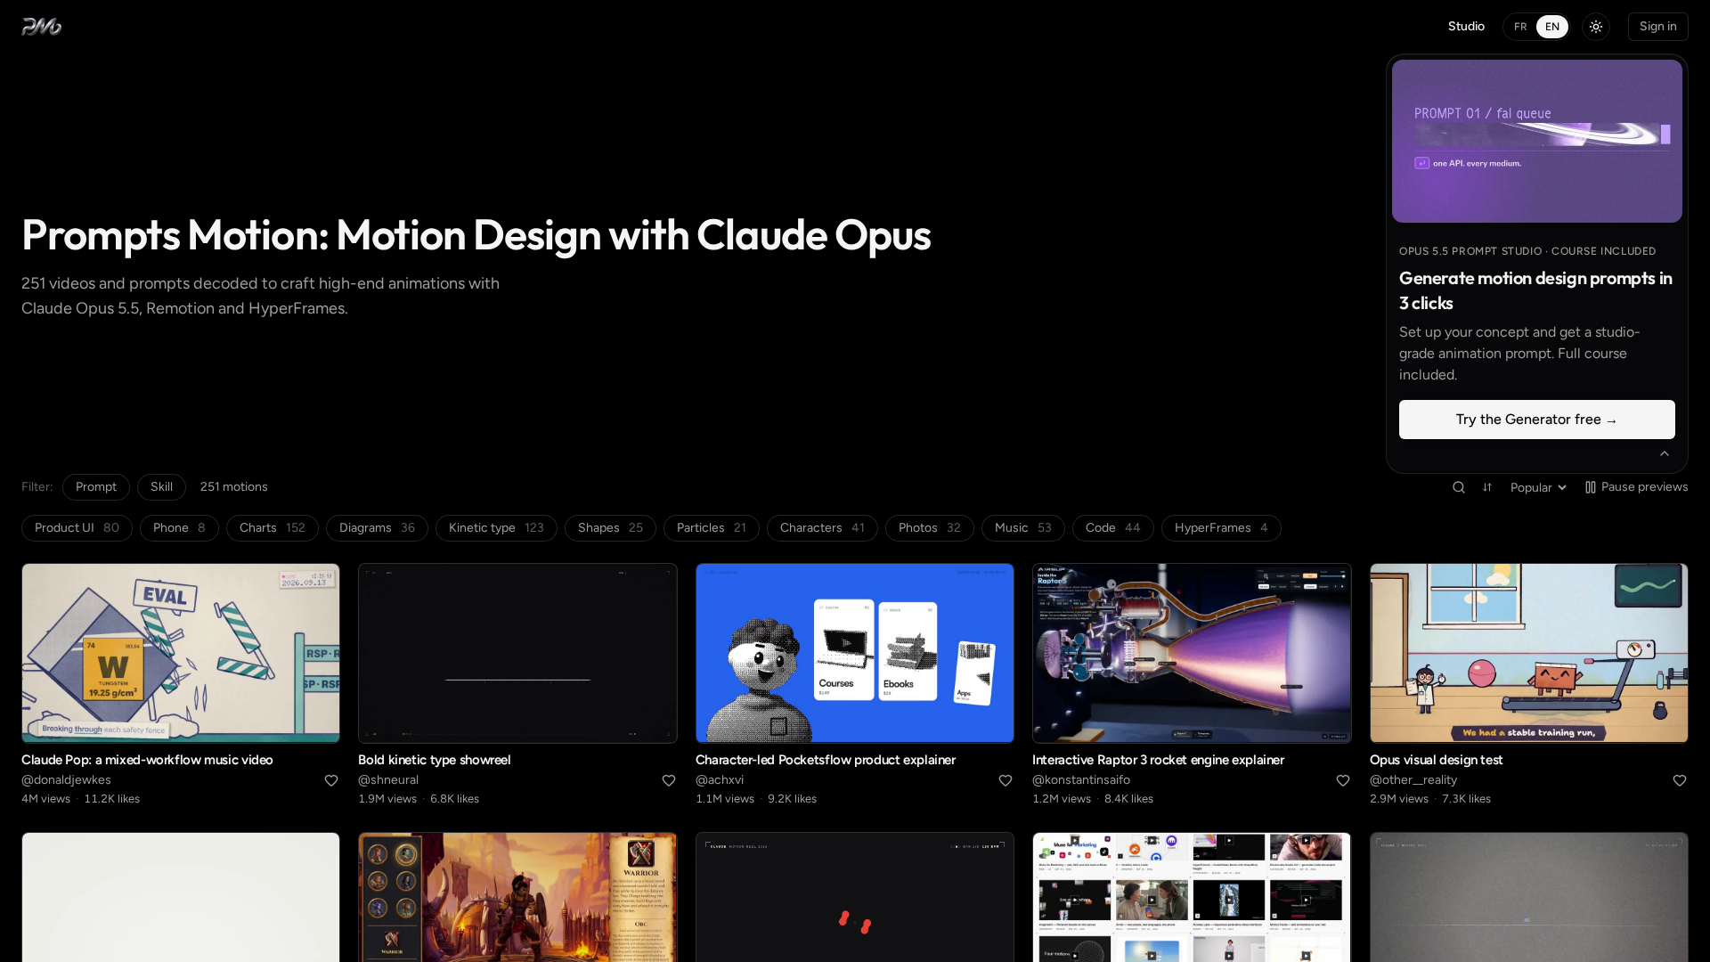Open the Popular sort dropdown
Image resolution: width=1710 pixels, height=962 pixels.
click(x=1538, y=487)
